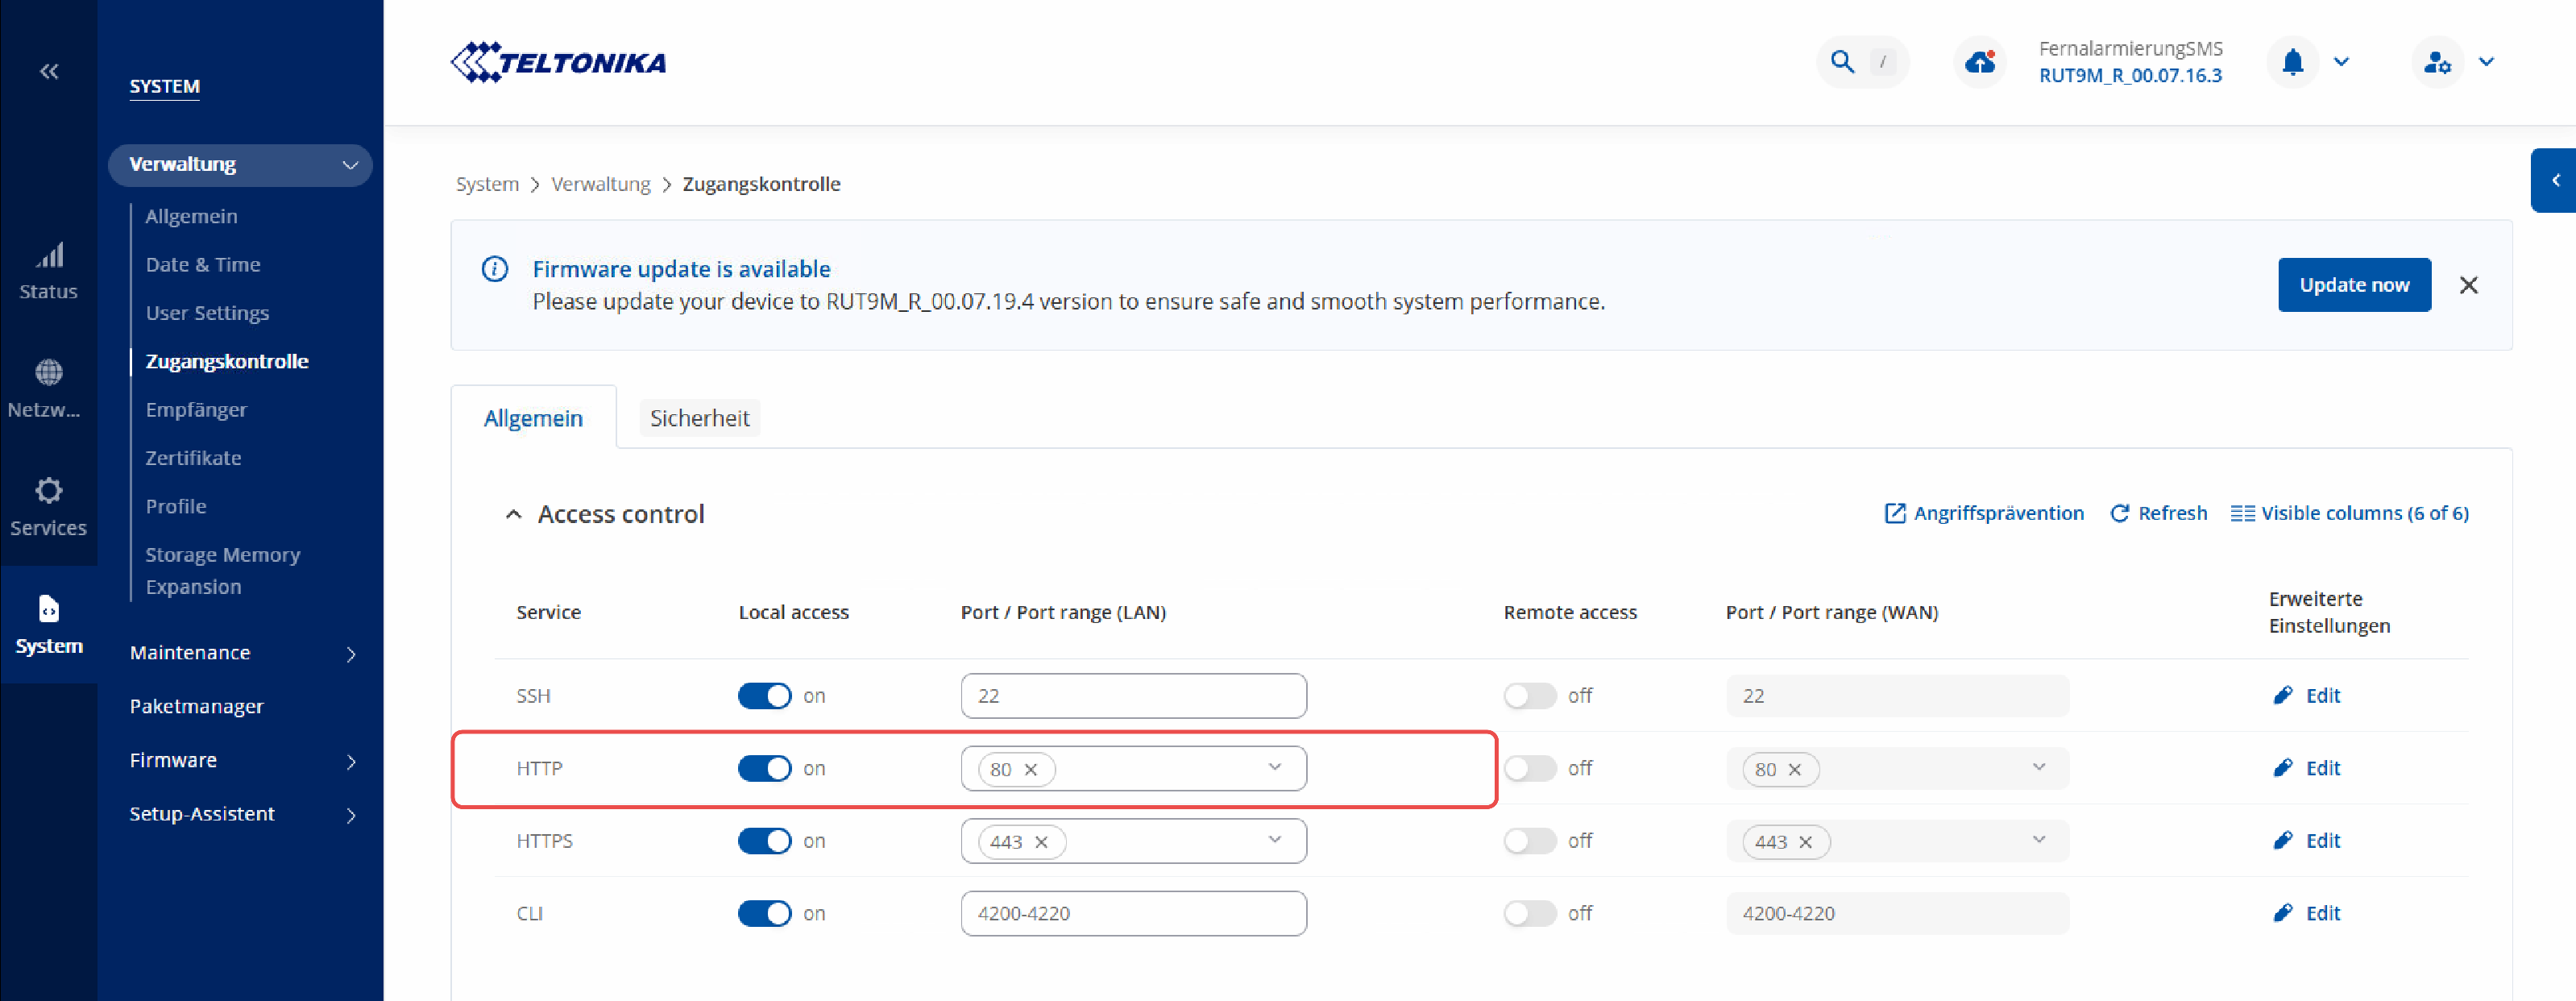Open the user settings account icon
The width and height of the screenshot is (2576, 1001).
[x=2438, y=62]
